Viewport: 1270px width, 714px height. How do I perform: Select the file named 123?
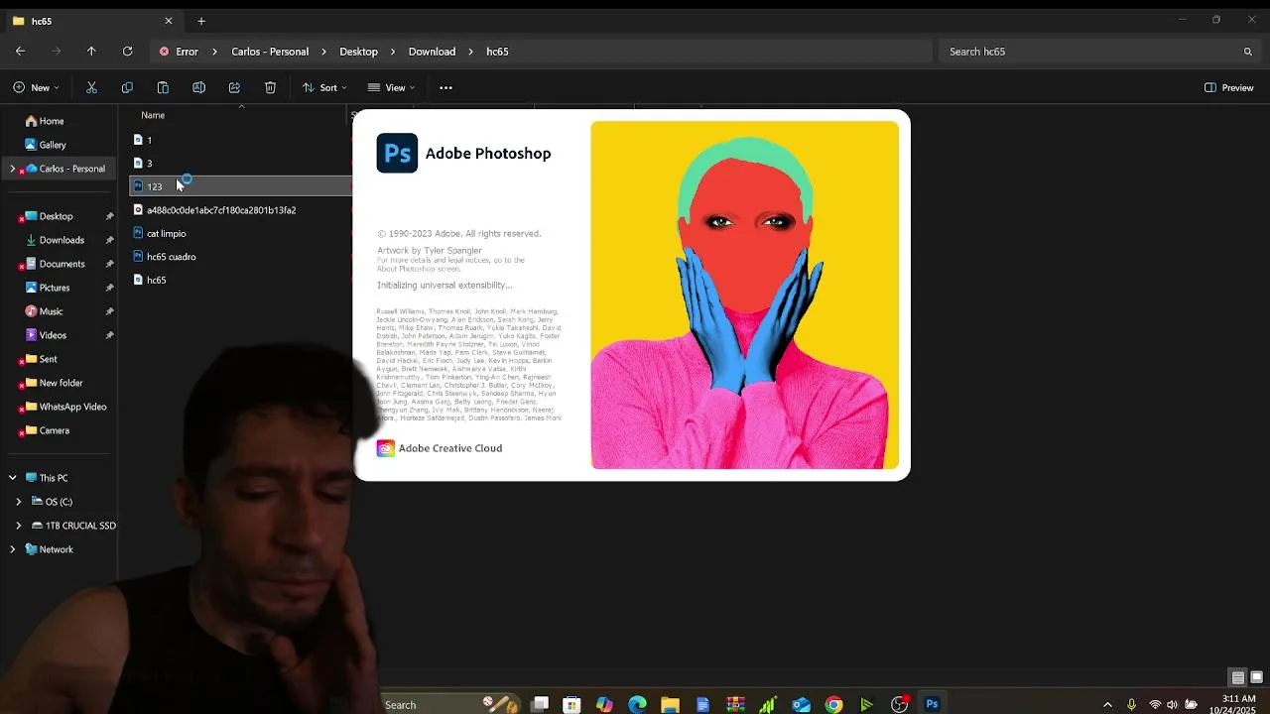tap(240, 186)
